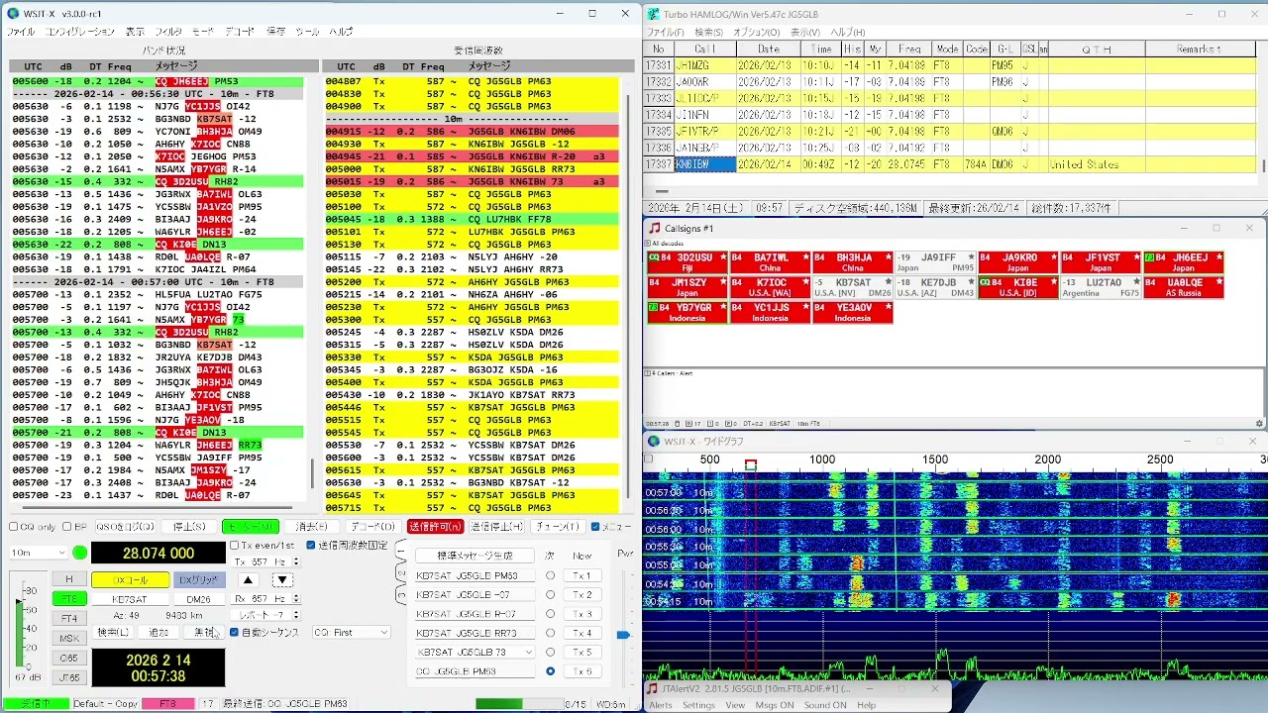Click the 送信停止(H) halt Tx button
This screenshot has height=713, width=1268.
click(495, 527)
